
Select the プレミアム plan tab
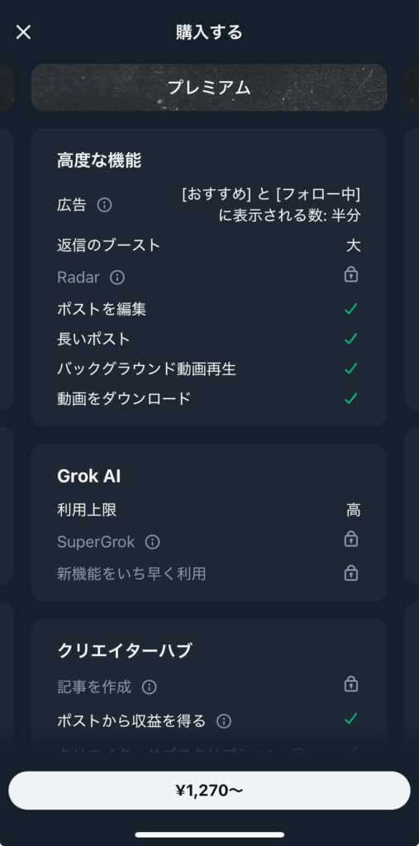209,88
